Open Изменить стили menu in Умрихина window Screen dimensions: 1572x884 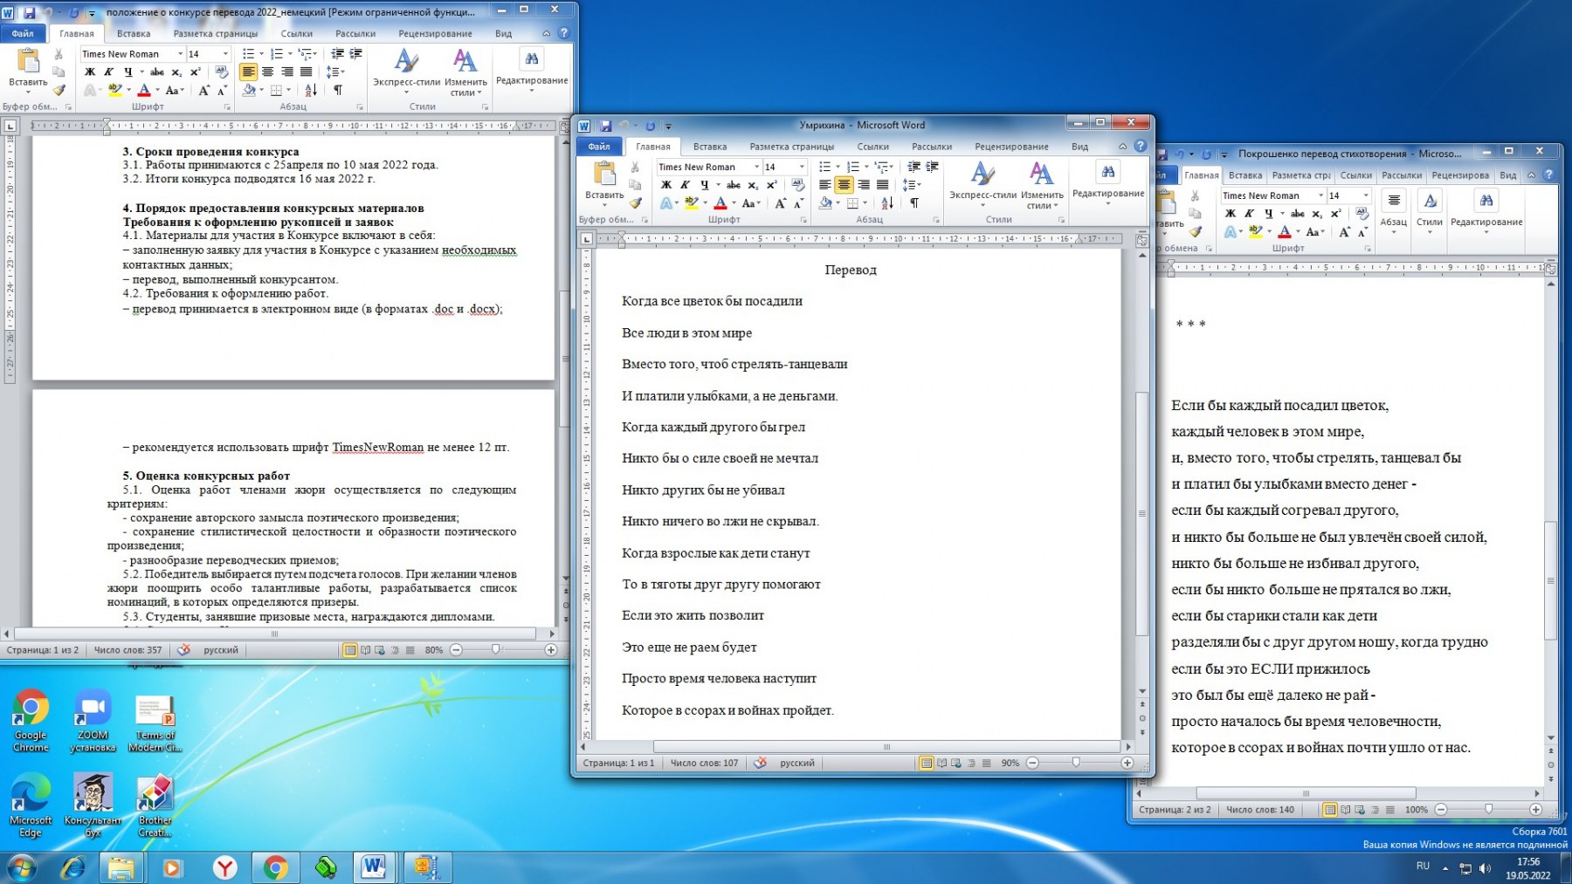(x=1041, y=184)
